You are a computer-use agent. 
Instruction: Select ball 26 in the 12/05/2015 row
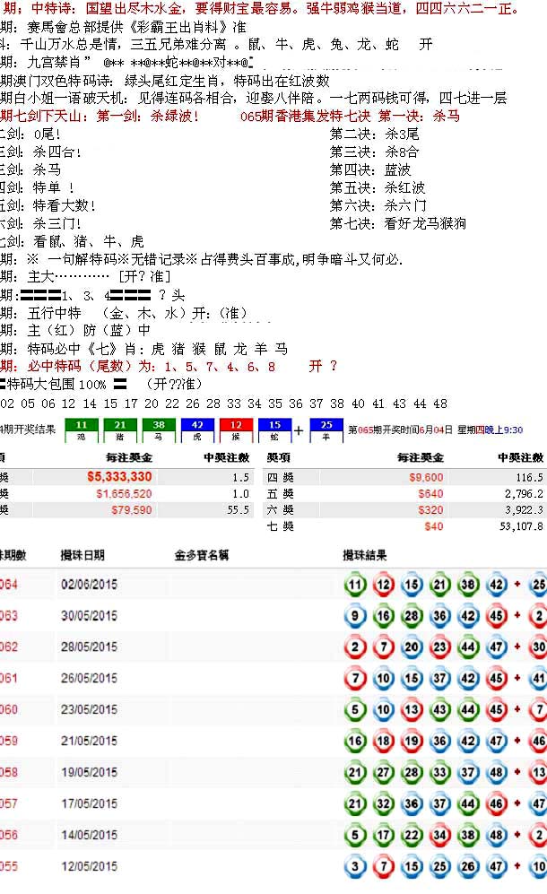(468, 866)
